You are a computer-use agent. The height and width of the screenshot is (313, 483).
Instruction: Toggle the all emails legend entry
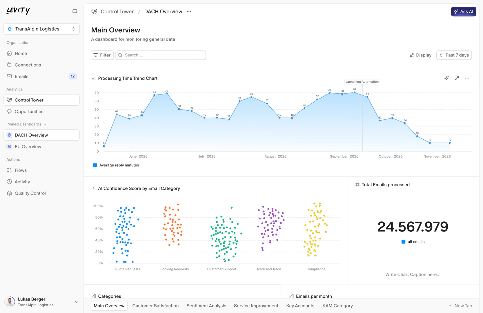[413, 241]
